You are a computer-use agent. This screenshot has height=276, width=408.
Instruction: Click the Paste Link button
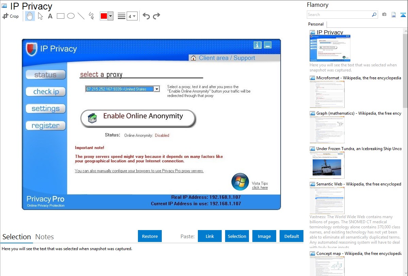click(x=210, y=236)
